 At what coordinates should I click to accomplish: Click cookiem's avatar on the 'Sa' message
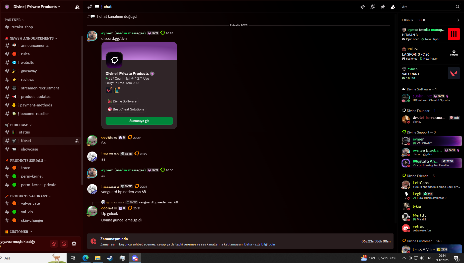[x=92, y=141]
